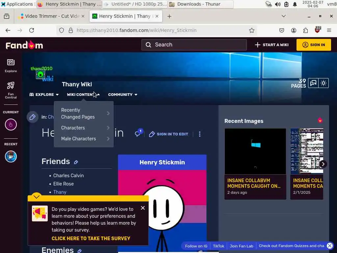This screenshot has width=337, height=253.
Task: Expand the Characters submenu
Action: [x=84, y=128]
